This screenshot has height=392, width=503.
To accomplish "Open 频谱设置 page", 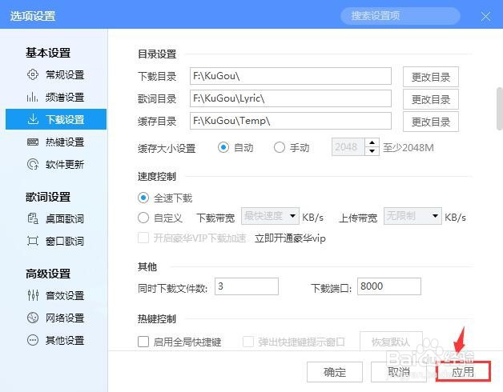I will point(56,97).
